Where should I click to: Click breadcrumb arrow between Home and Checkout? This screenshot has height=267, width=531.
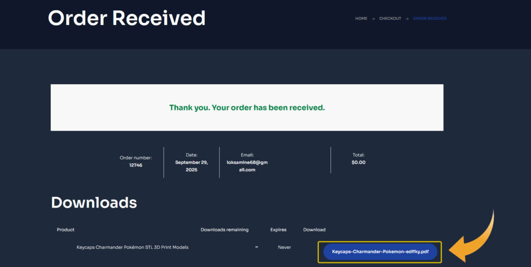(x=373, y=19)
